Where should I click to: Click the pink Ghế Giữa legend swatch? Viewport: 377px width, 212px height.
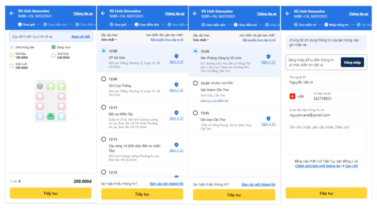pyautogui.click(x=53, y=55)
